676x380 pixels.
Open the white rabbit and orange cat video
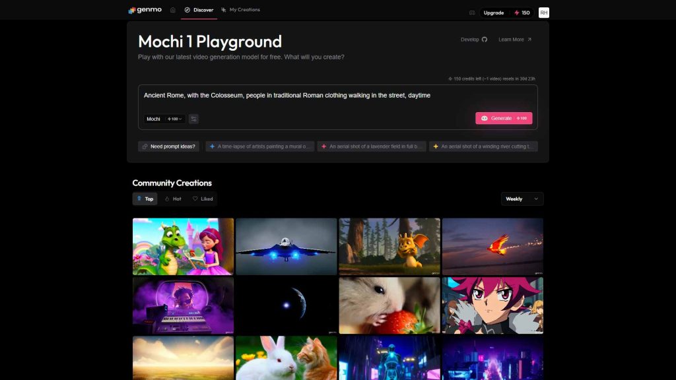(x=287, y=358)
